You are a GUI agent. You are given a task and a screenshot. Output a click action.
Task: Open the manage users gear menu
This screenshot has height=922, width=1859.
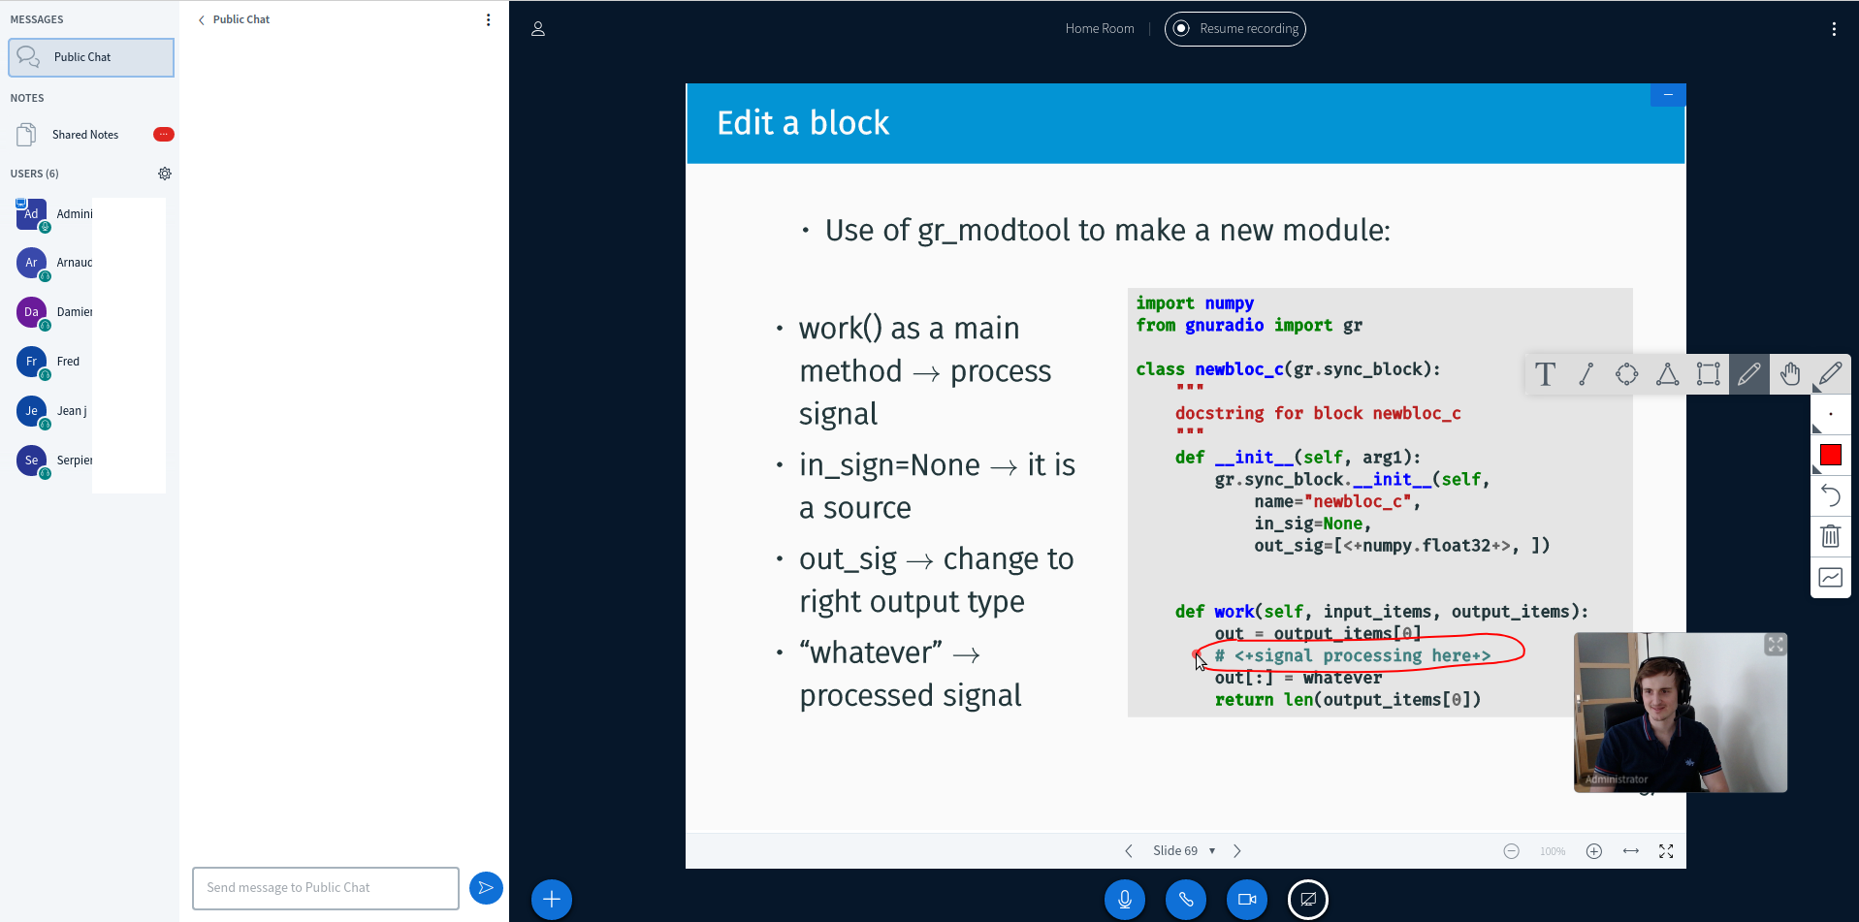(x=165, y=174)
